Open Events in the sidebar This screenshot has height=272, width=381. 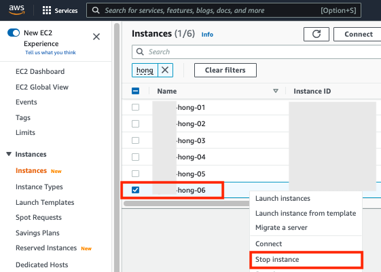[x=26, y=102]
